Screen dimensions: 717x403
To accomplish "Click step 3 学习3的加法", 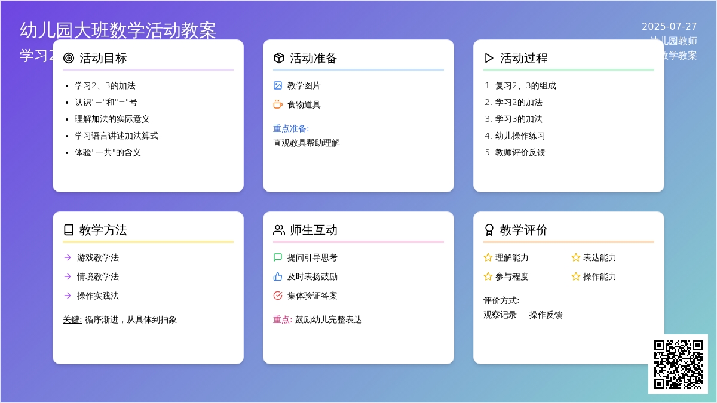I will [x=519, y=119].
